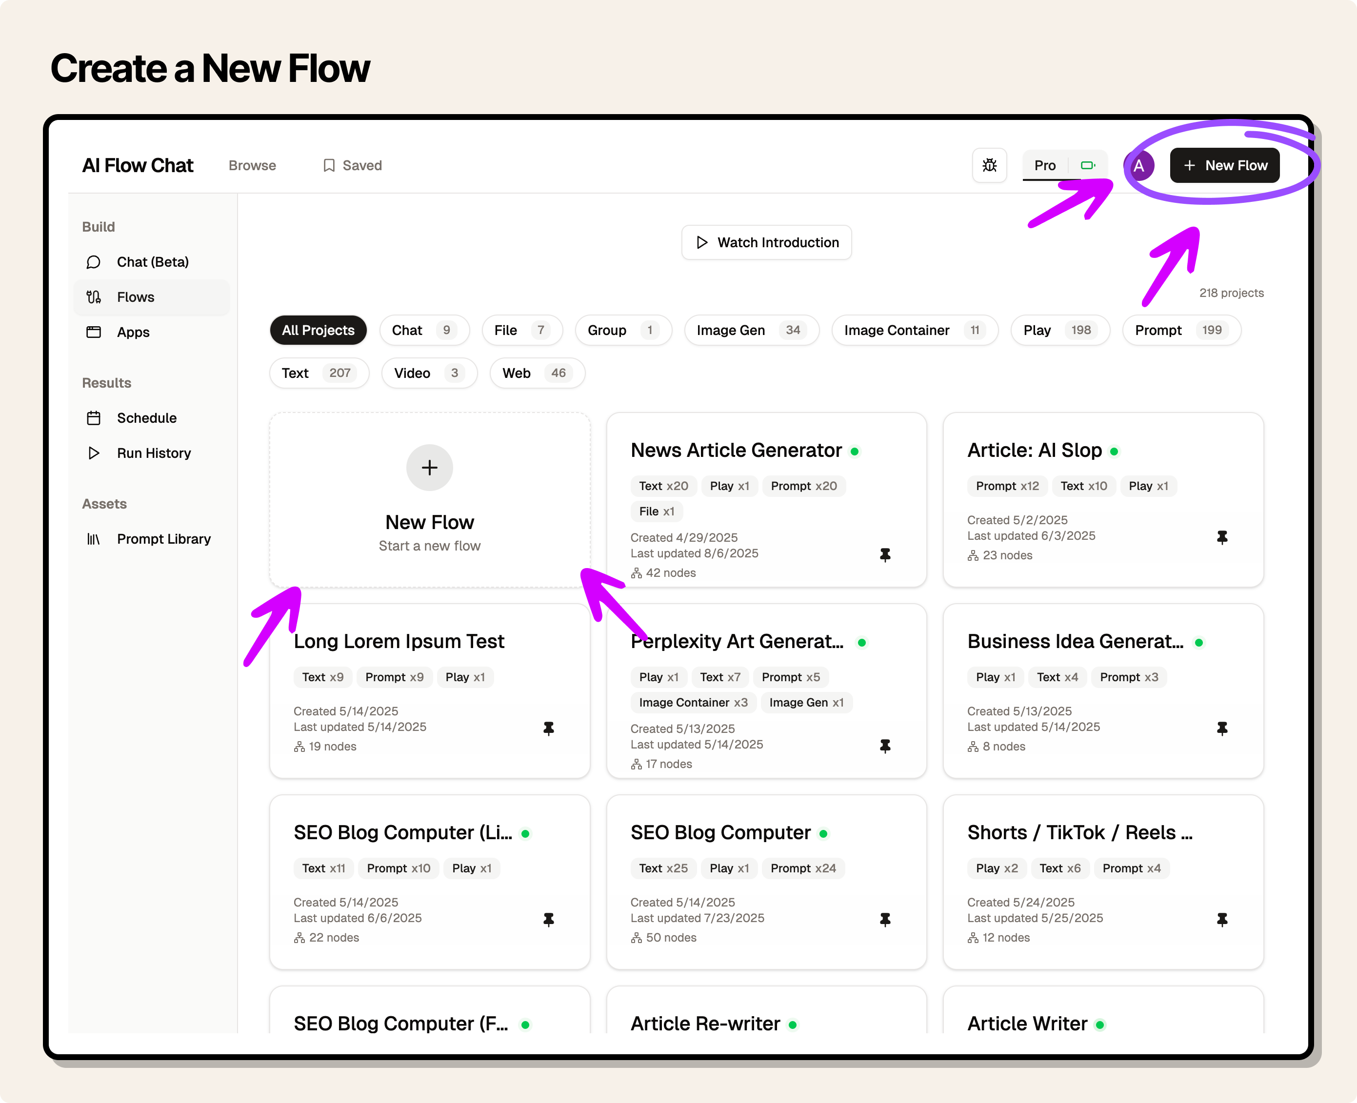Click the green status dot on Article Writer
The height and width of the screenshot is (1103, 1357).
(x=1100, y=1024)
